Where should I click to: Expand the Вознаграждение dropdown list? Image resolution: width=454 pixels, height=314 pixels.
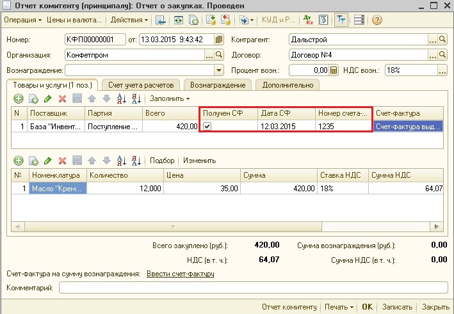219,70
